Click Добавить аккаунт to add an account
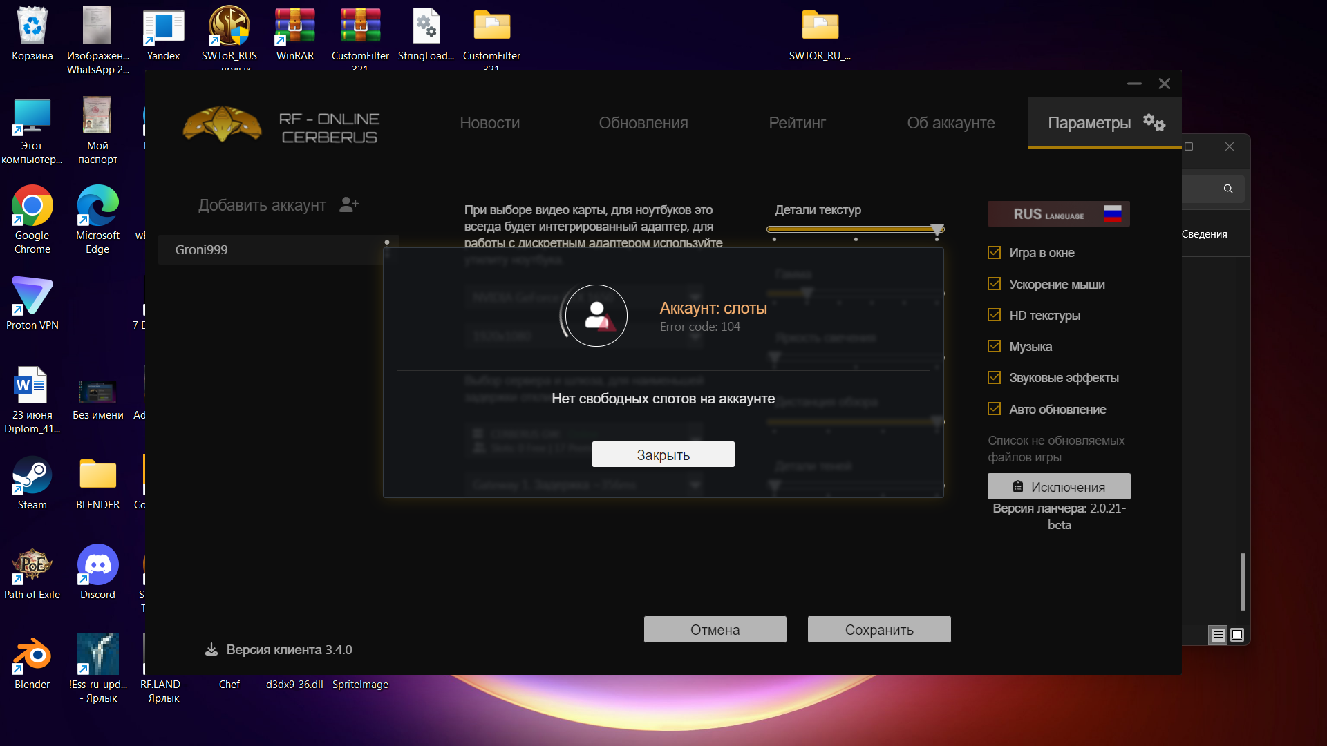 [262, 205]
